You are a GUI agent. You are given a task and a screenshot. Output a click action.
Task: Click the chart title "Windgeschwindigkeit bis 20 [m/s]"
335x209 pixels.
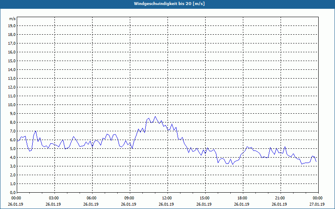click(x=169, y=4)
